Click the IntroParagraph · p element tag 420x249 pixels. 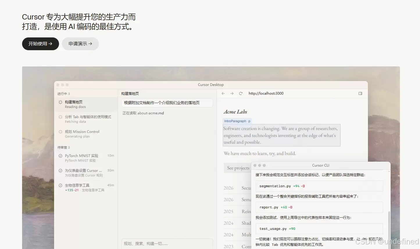[x=237, y=121]
